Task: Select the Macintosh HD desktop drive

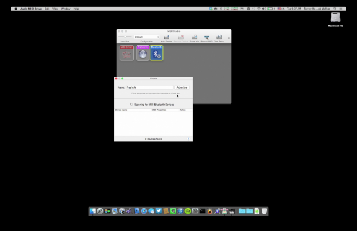Action: 335,18
